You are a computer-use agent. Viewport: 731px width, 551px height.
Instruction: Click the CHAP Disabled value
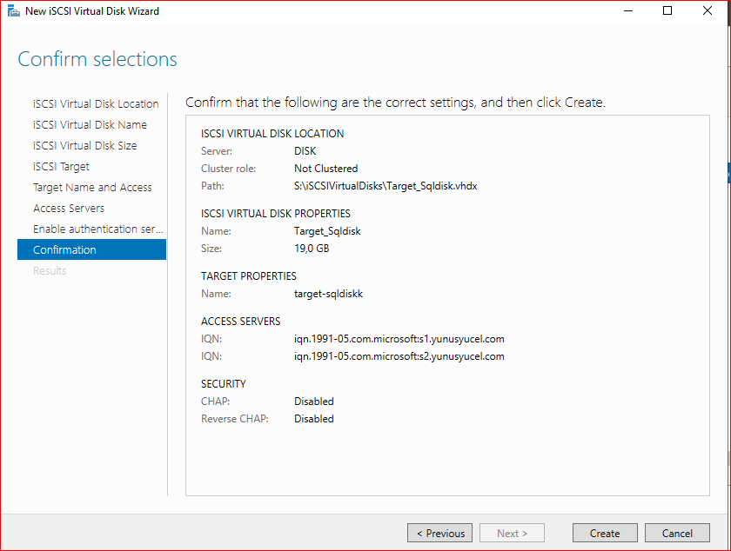click(x=314, y=402)
